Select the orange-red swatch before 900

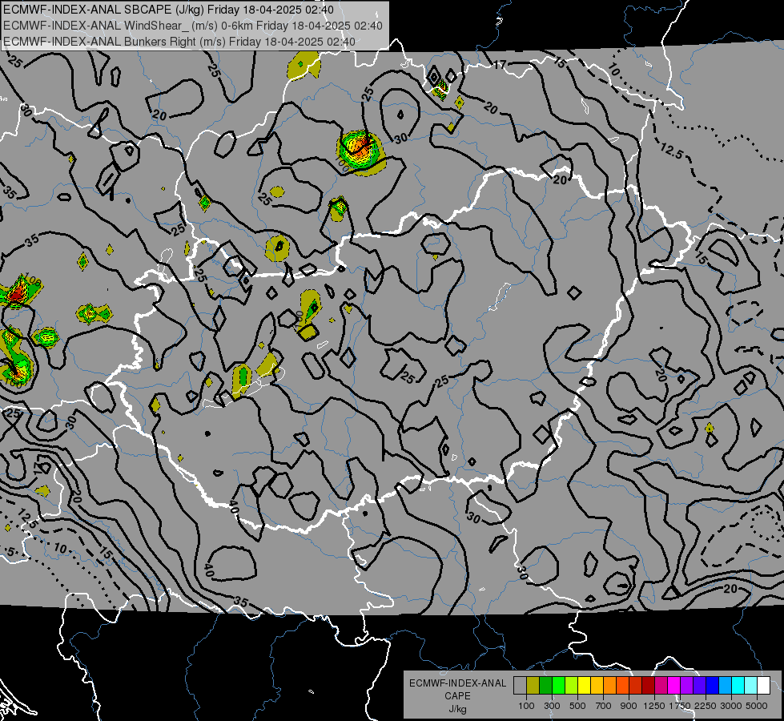(622, 686)
